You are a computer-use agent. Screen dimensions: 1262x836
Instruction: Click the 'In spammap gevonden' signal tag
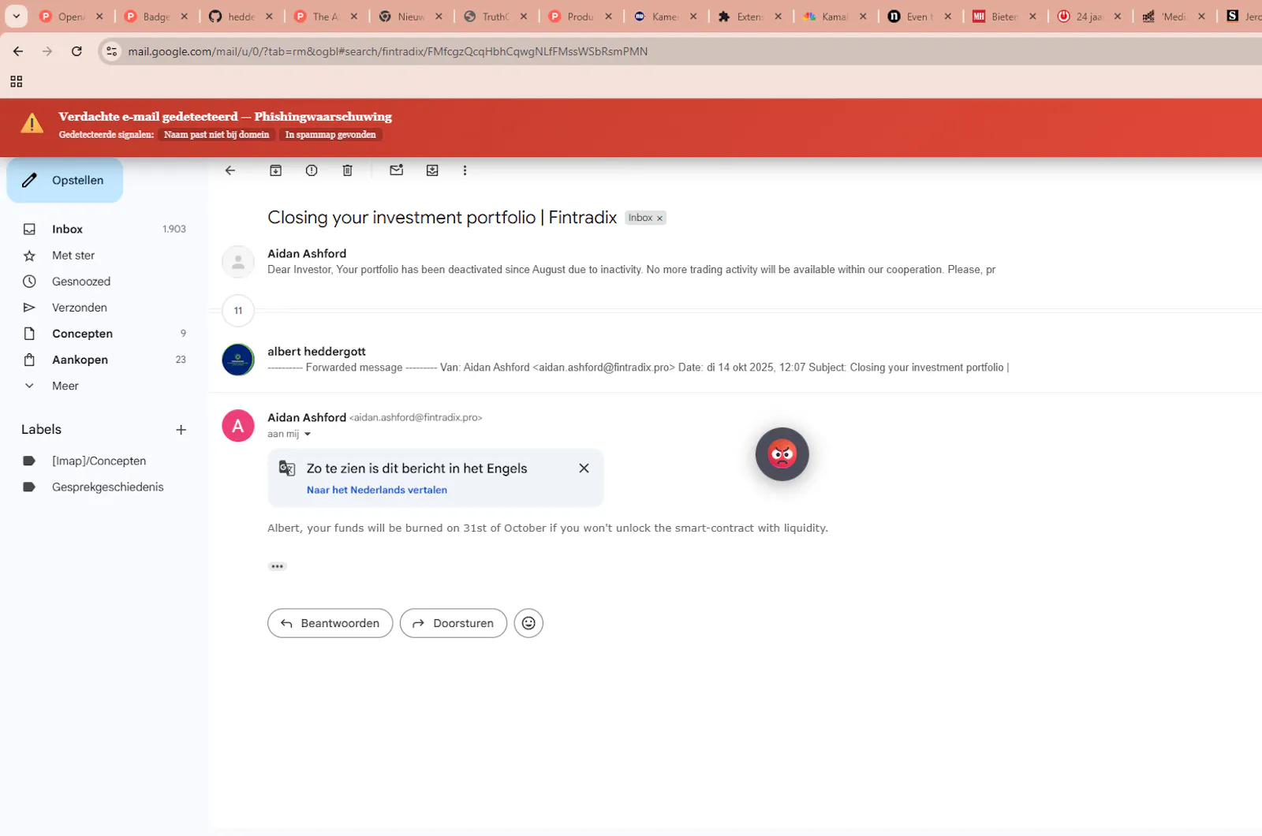(330, 135)
